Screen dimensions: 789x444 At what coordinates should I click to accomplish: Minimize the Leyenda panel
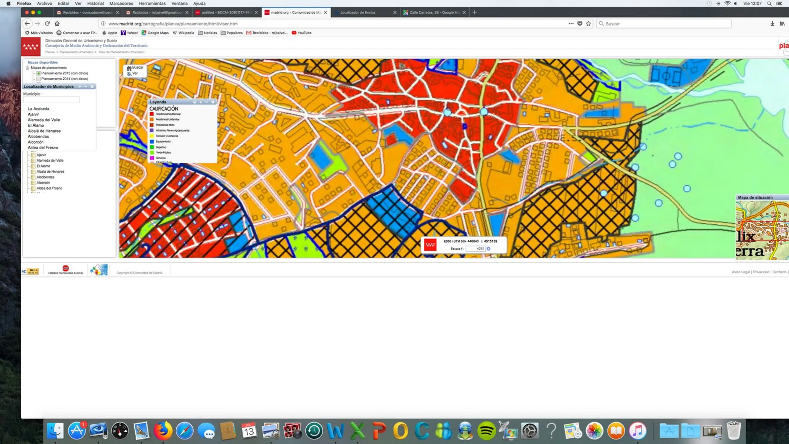207,102
